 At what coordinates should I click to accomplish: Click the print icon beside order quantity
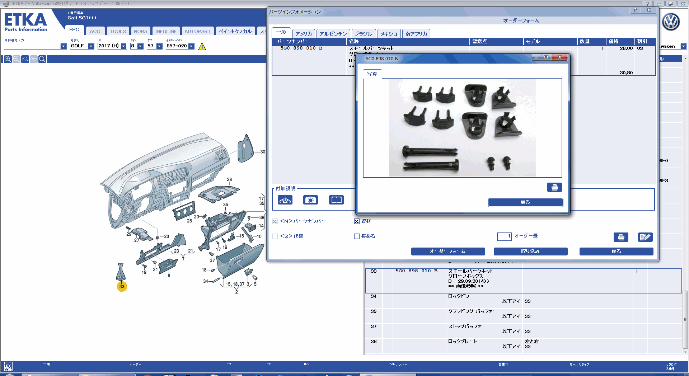pyautogui.click(x=621, y=237)
